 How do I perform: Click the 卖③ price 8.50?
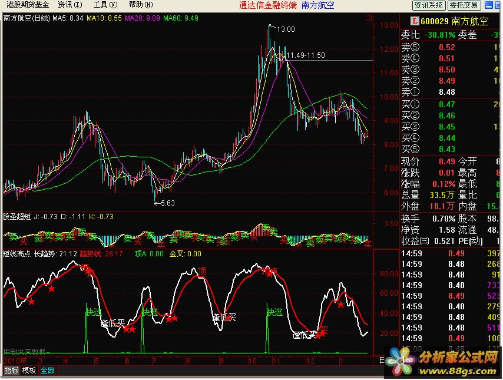pyautogui.click(x=447, y=70)
